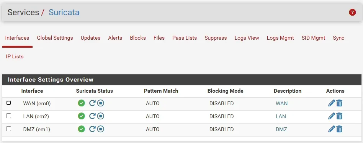Click the Suricata breadcrumb link
Image resolution: width=363 pixels, height=143 pixels.
[x=64, y=13]
